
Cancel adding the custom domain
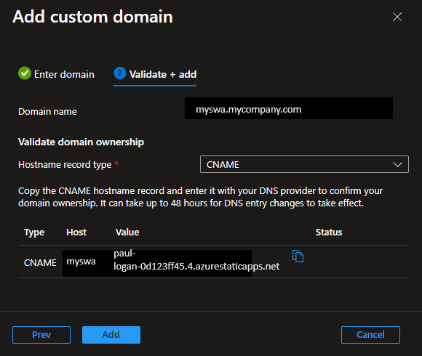coord(370,335)
